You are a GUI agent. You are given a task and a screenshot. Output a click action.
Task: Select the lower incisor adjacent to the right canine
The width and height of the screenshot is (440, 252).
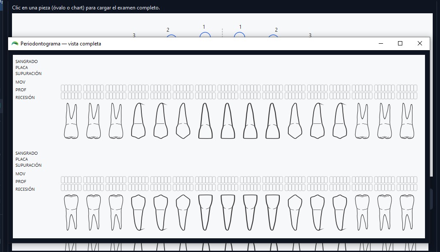[272, 213]
